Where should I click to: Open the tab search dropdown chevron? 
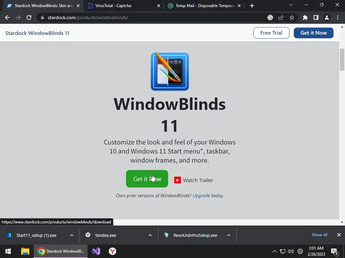pos(291,5)
